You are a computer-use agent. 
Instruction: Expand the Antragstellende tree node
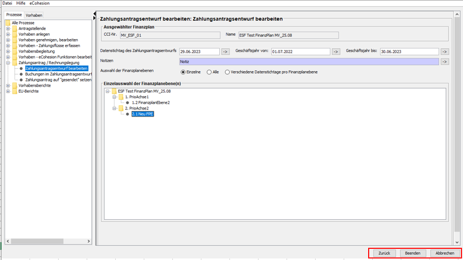[8, 28]
